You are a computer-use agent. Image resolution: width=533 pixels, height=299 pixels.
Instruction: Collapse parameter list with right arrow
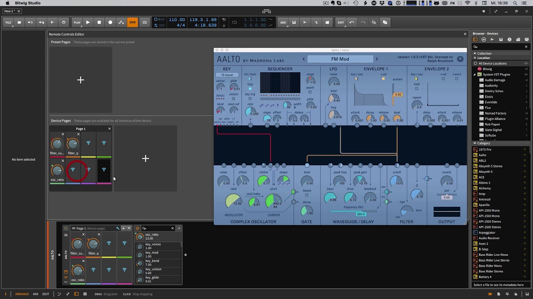click(179, 228)
